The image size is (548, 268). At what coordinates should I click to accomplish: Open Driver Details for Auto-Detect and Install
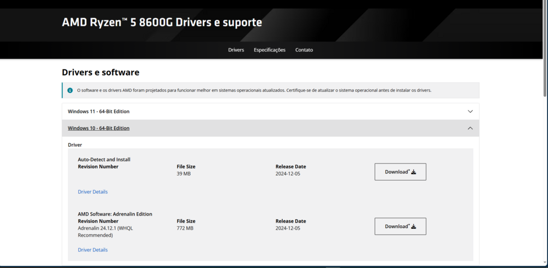93,192
